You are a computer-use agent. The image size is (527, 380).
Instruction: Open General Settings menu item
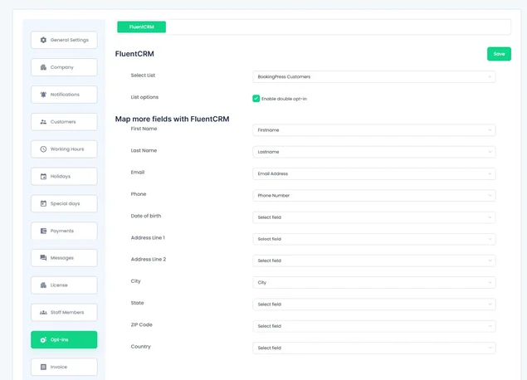click(64, 40)
